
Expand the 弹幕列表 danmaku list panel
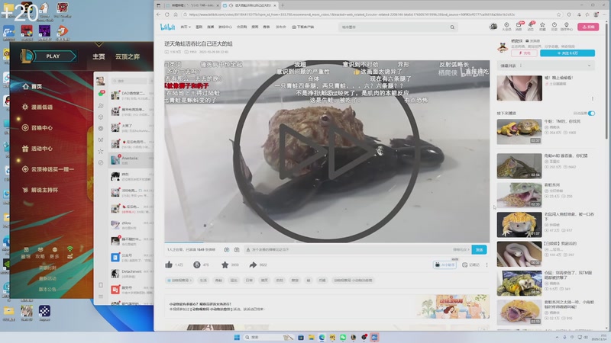click(589, 66)
